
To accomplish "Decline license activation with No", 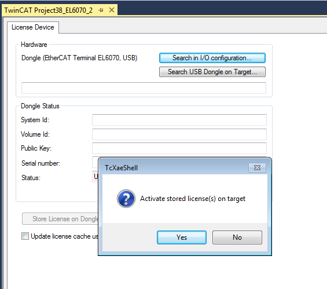I will pyautogui.click(x=237, y=237).
